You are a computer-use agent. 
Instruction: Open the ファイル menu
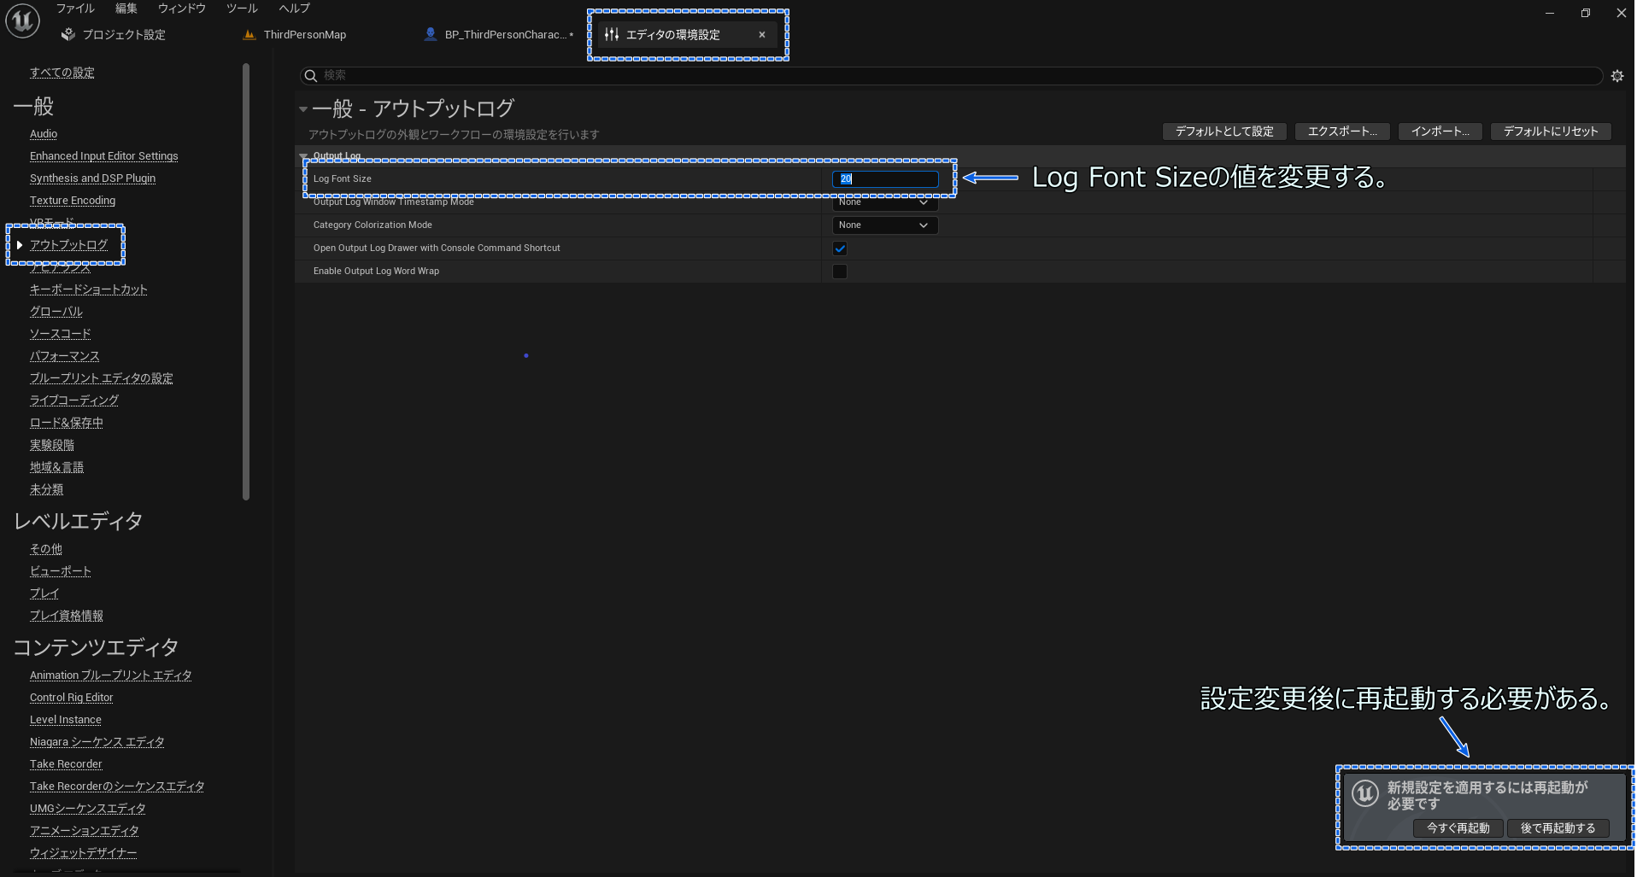point(75,9)
